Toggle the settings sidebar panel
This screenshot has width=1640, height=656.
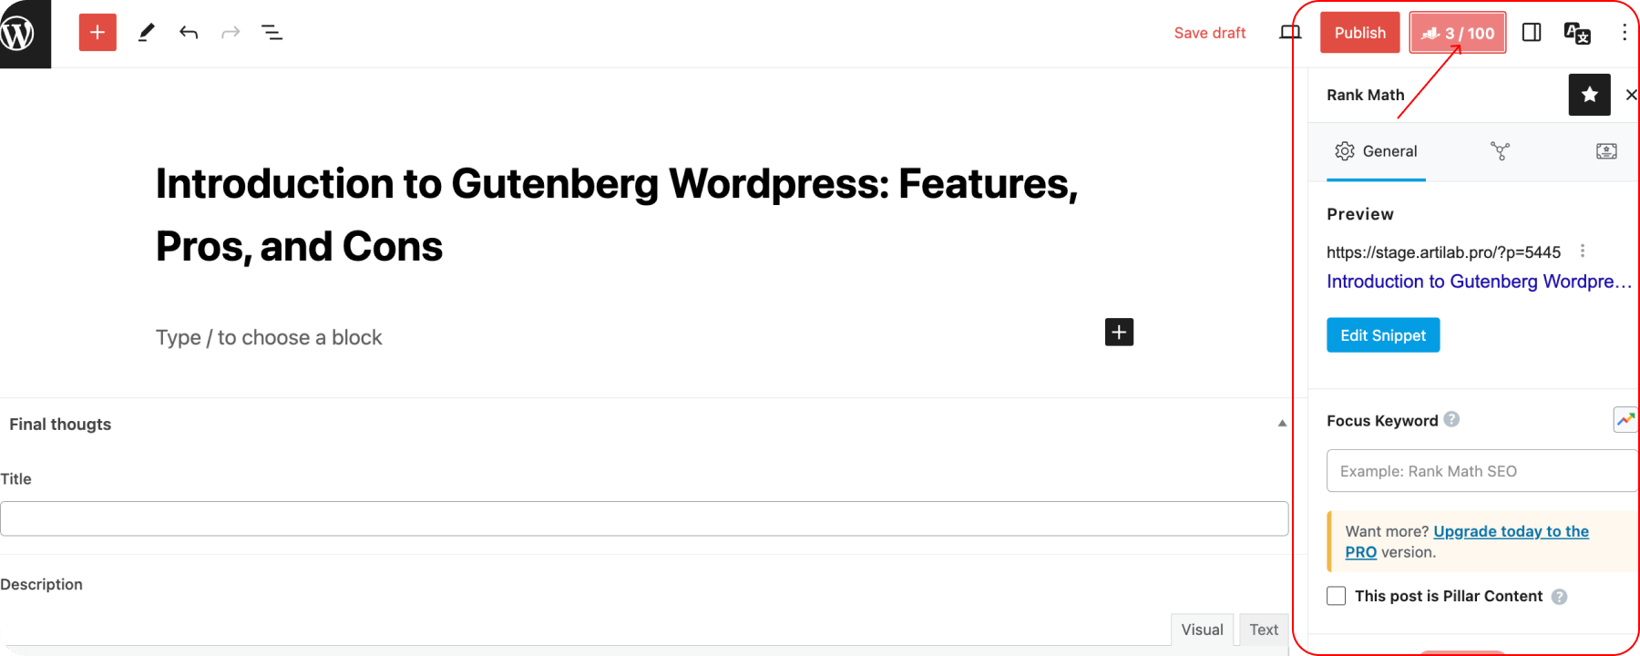coord(1531,32)
